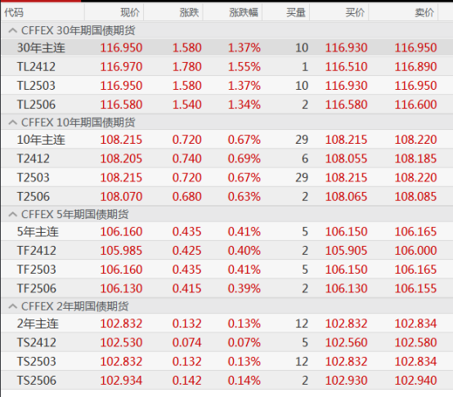The height and width of the screenshot is (397, 453).
Task: Collapse CFFEX 5年期国债期货 group
Action: [x=12, y=214]
